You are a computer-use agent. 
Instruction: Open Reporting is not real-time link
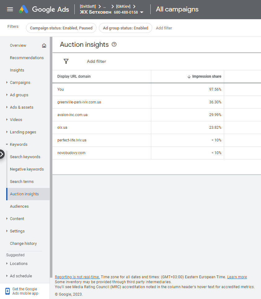[77, 277]
